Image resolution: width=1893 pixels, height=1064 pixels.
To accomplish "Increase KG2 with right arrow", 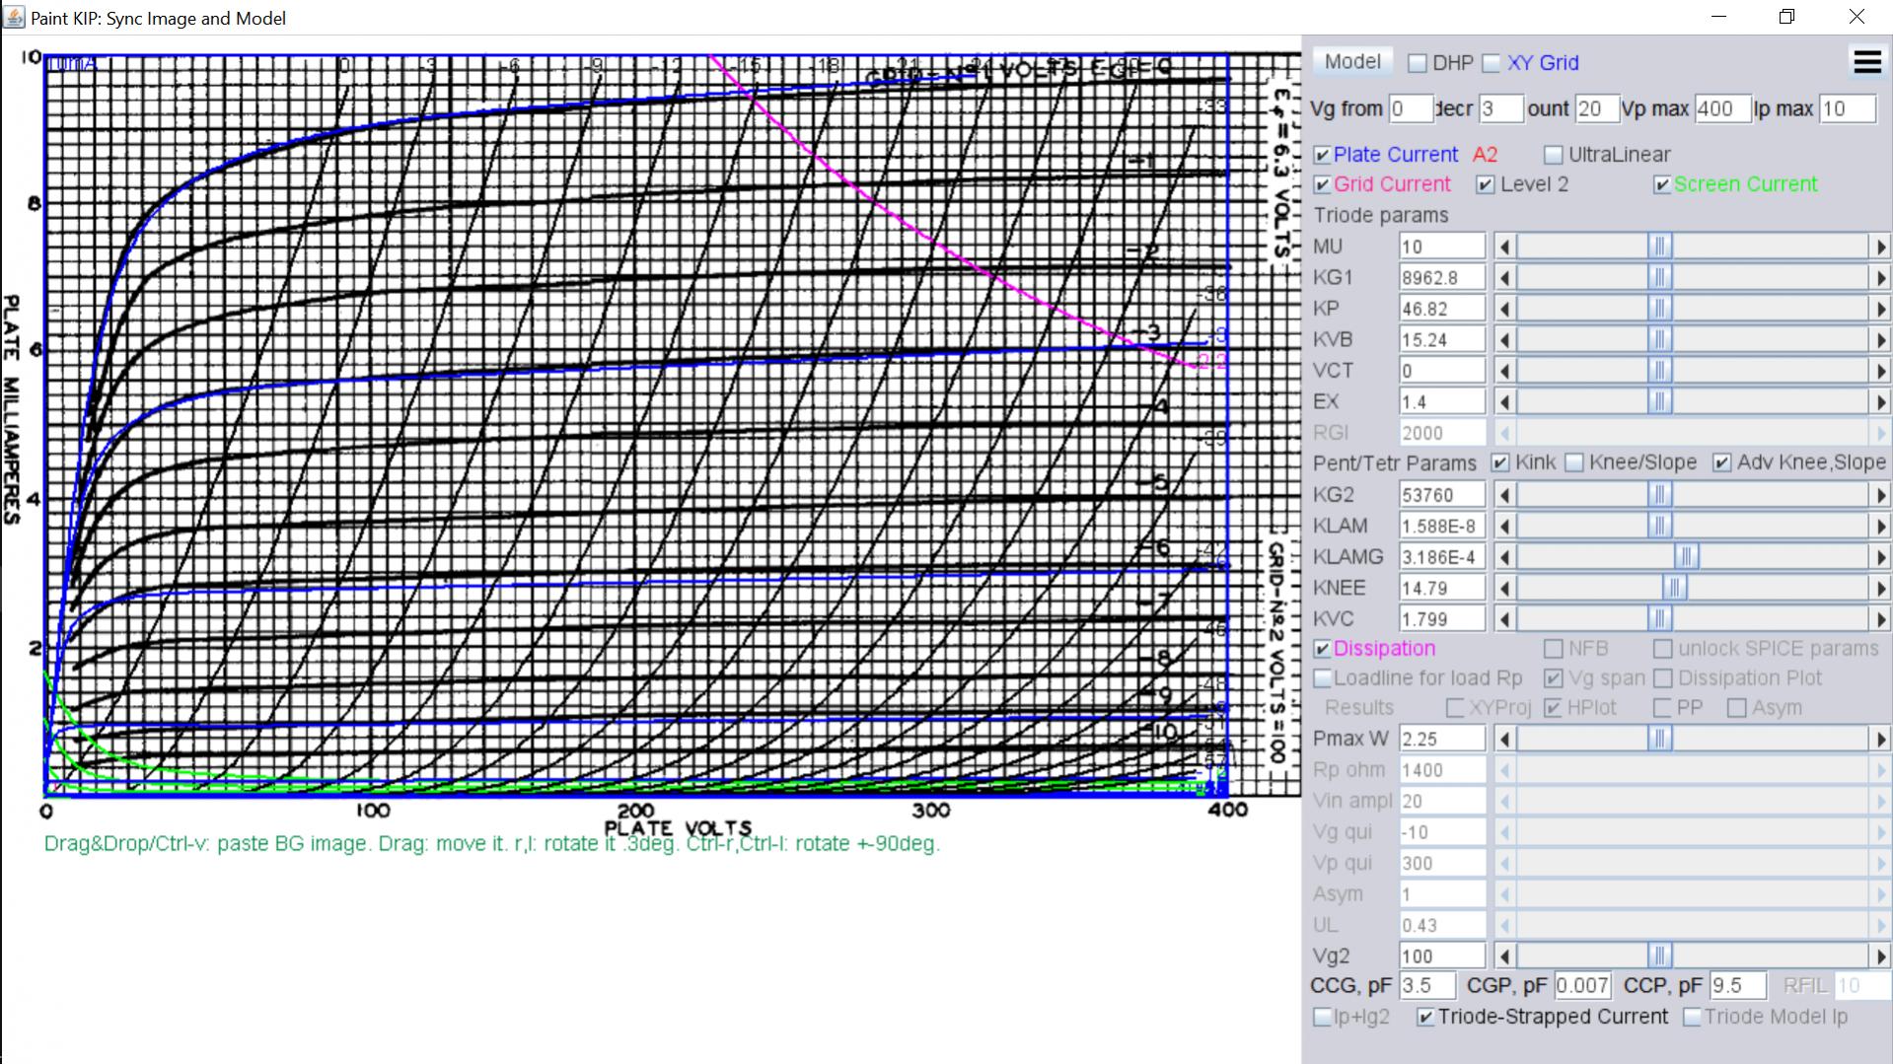I will [1880, 495].
